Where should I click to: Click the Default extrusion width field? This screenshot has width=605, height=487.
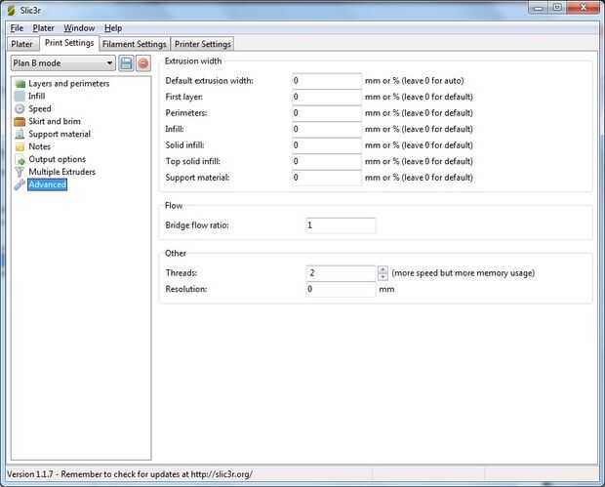(327, 81)
